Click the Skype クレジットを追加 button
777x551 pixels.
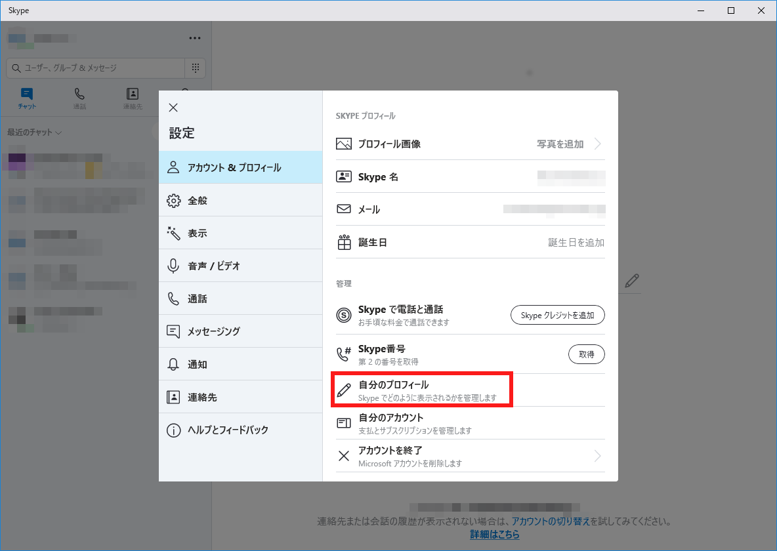557,315
